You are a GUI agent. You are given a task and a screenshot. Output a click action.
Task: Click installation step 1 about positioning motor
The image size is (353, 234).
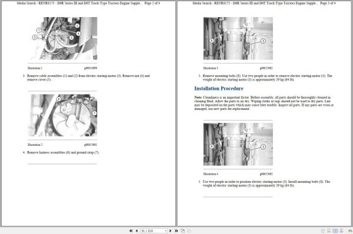(x=265, y=183)
